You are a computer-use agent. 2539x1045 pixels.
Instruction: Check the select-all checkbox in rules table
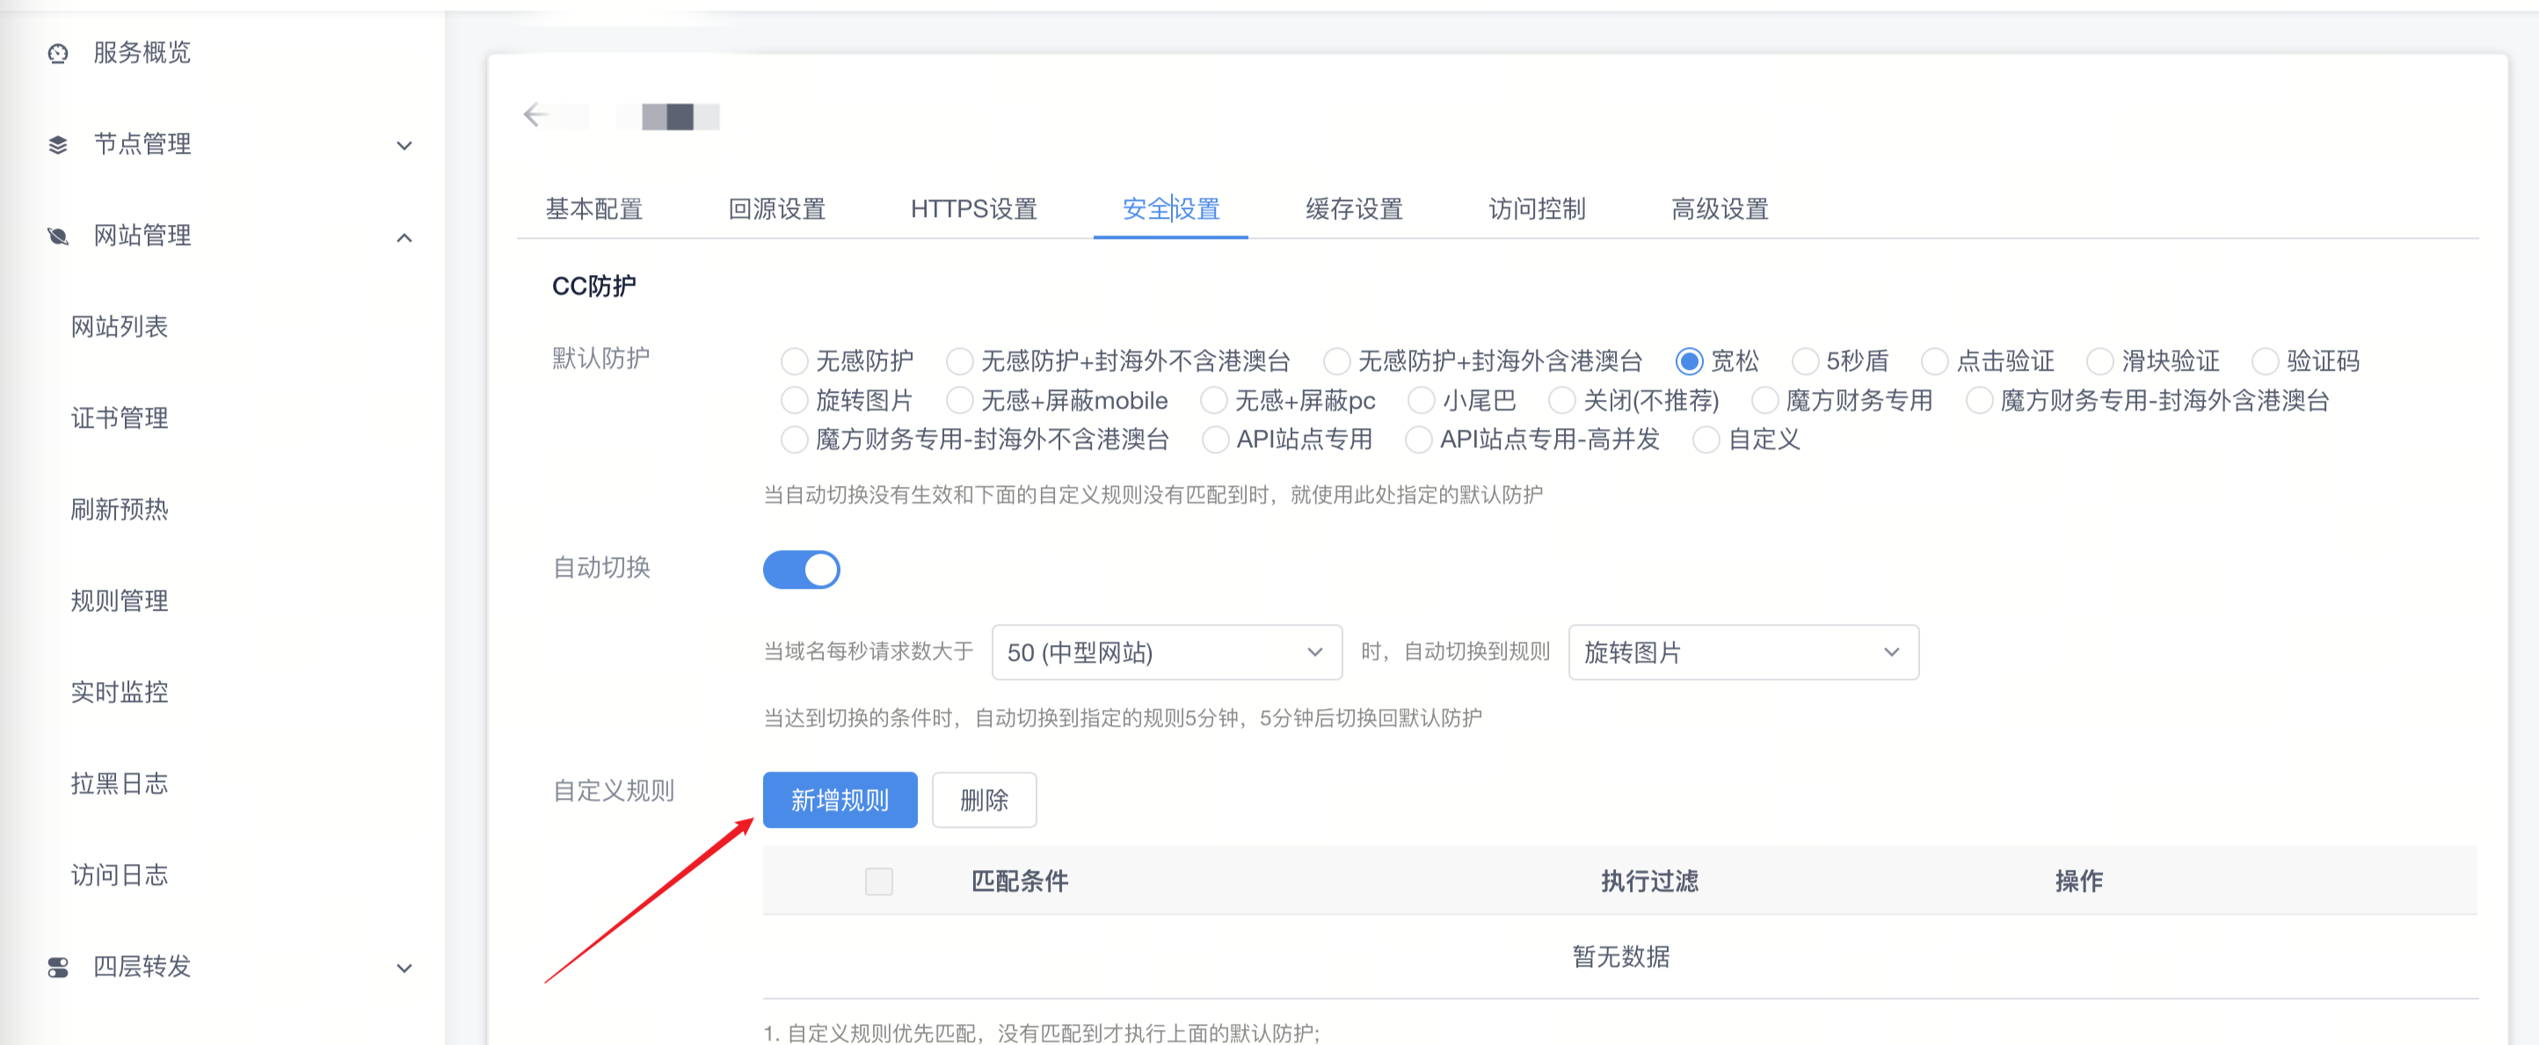pyautogui.click(x=878, y=882)
